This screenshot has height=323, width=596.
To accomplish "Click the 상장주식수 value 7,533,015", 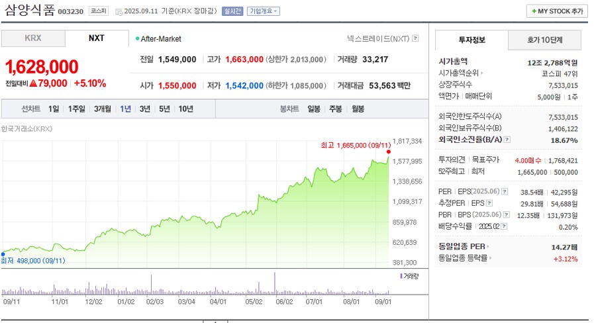I will coord(563,85).
